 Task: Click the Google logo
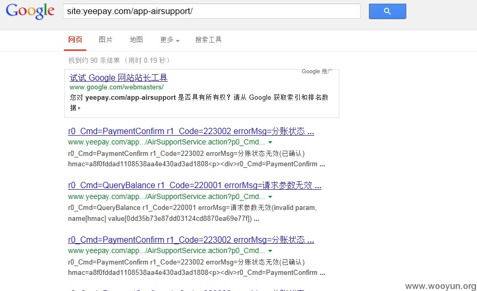pyautogui.click(x=30, y=11)
